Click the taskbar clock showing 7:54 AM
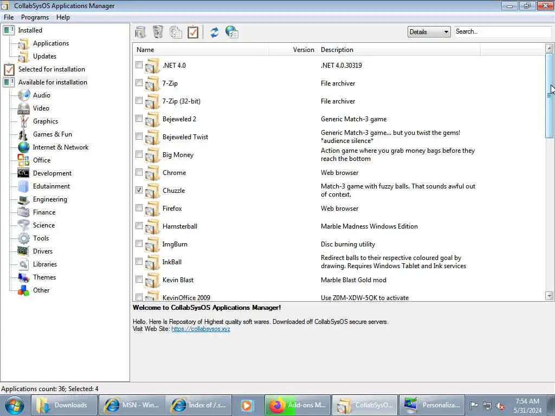This screenshot has width=555, height=416. [x=527, y=406]
